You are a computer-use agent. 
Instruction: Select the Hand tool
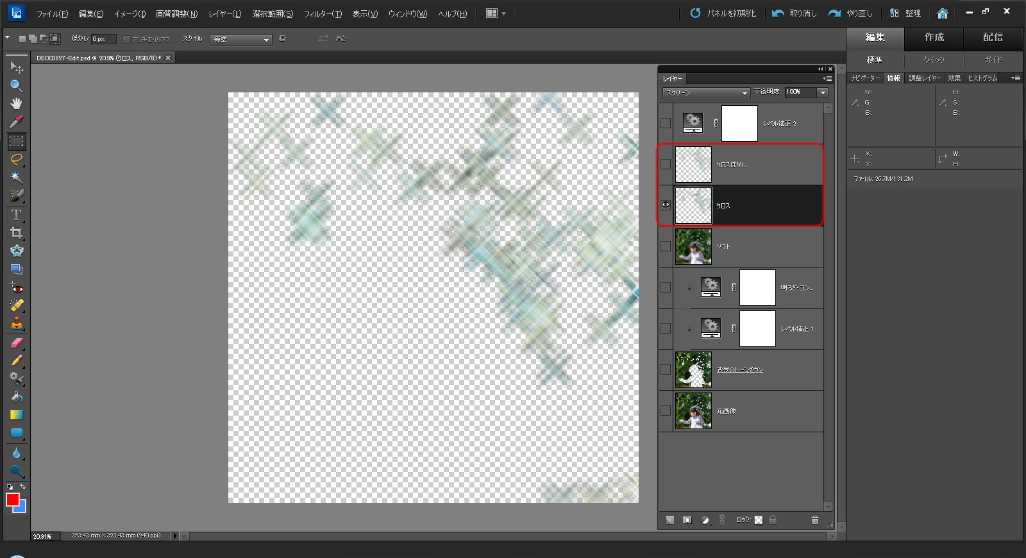pos(16,103)
